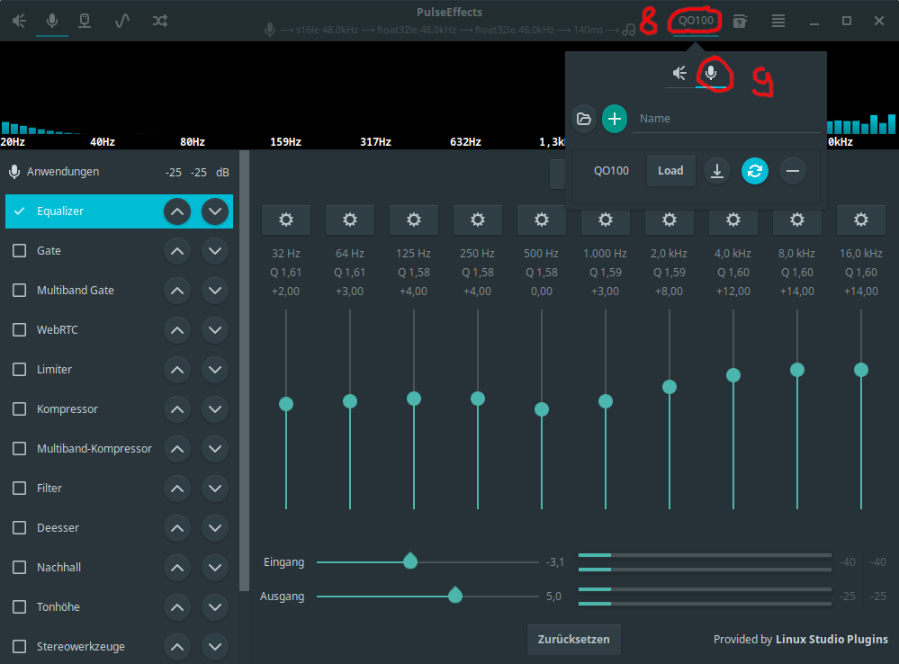Select the microphone tab in presets popup
This screenshot has height=664, width=899.
tap(711, 73)
